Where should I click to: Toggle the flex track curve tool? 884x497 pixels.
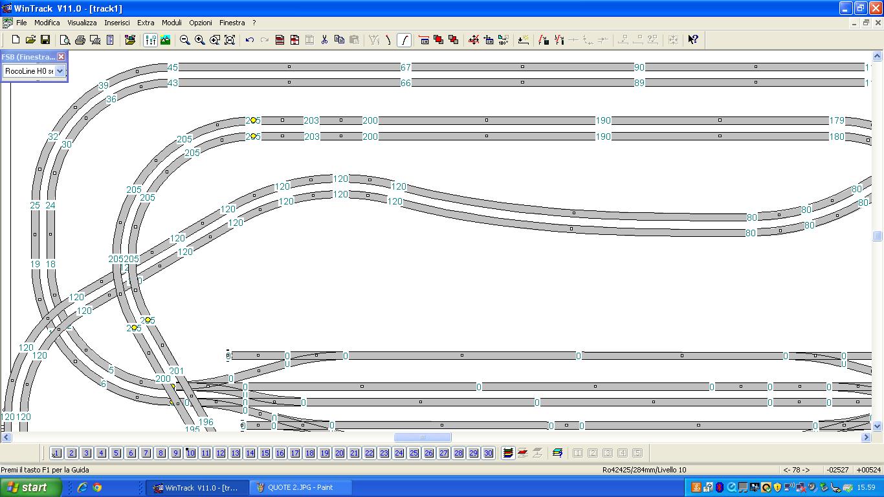point(404,40)
